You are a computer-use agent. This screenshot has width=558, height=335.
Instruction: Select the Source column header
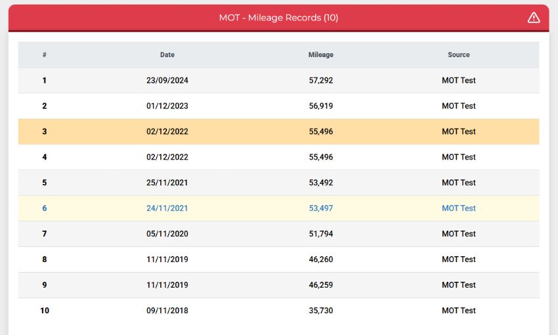coord(459,55)
